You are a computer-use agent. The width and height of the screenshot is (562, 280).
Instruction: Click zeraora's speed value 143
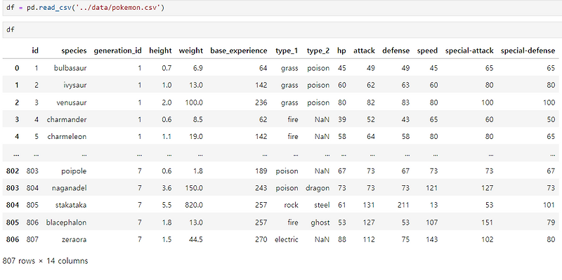432,239
